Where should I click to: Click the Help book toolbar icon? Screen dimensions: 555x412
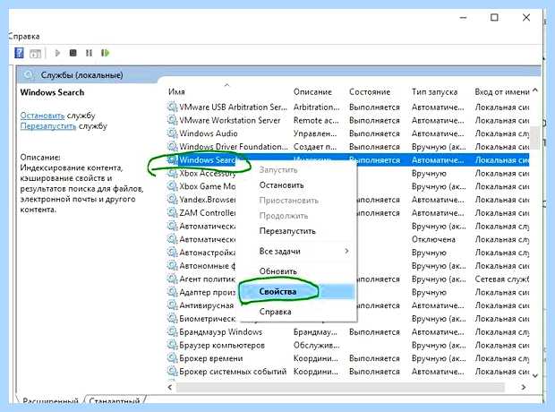tap(19, 53)
